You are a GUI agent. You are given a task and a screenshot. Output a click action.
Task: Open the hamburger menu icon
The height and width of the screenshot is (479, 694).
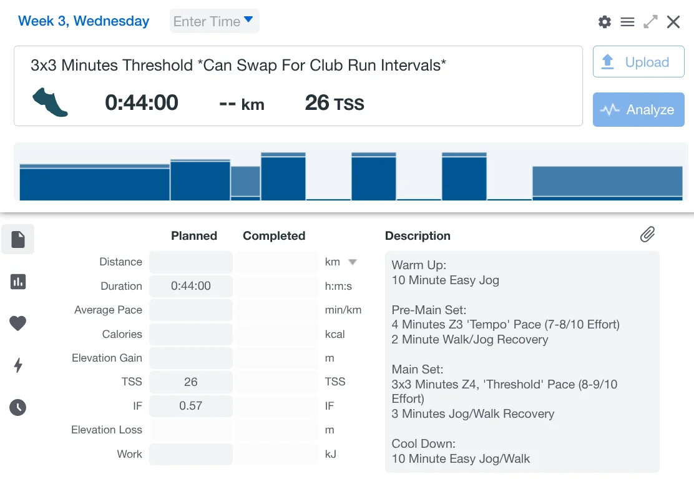tap(627, 22)
